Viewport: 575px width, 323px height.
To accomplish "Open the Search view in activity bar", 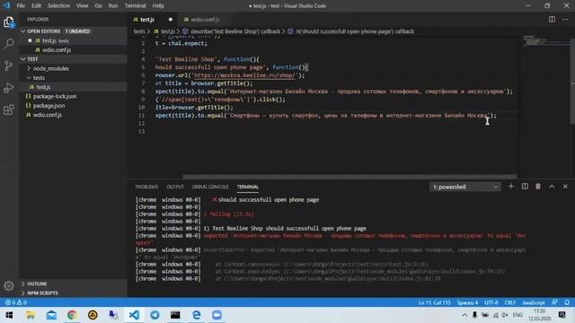I will (9, 44).
